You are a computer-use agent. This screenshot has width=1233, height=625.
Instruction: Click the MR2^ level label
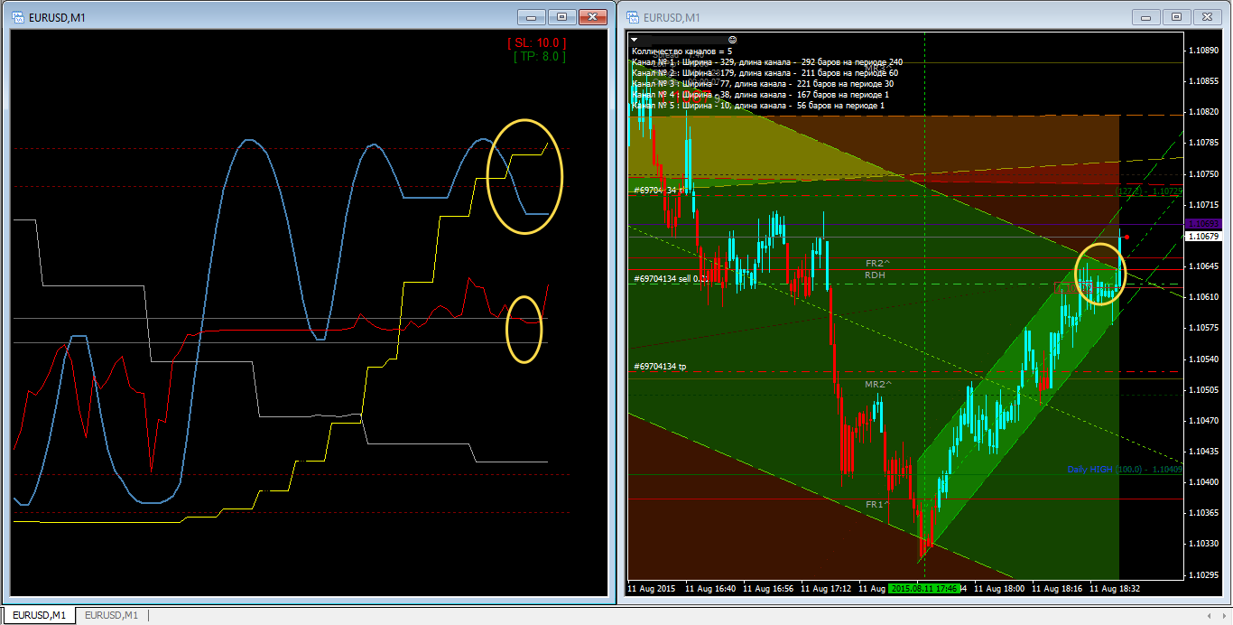(878, 385)
